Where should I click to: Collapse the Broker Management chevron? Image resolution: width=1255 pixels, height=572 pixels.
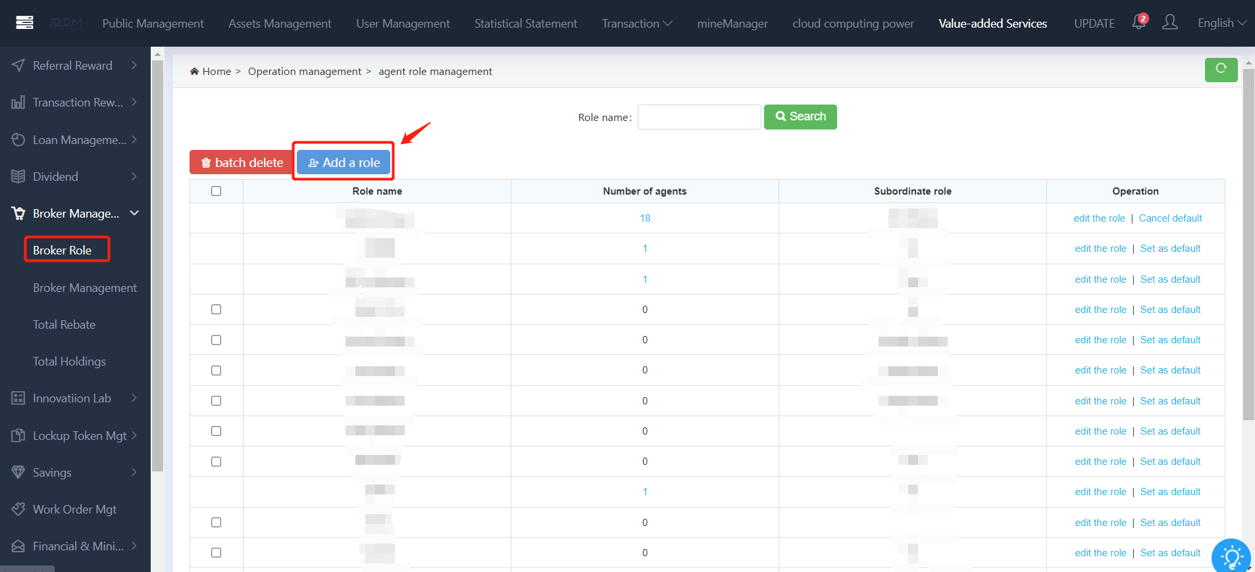pyautogui.click(x=134, y=213)
